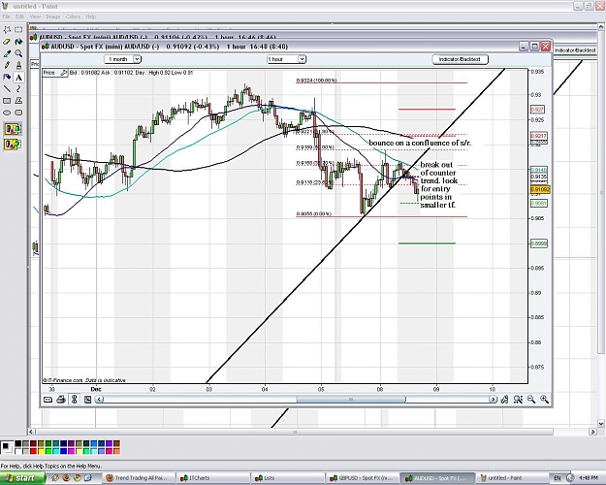Viewport: 606px width, 485px height.
Task: Expand the '1 month' dropdown in chart
Action: pyautogui.click(x=137, y=59)
